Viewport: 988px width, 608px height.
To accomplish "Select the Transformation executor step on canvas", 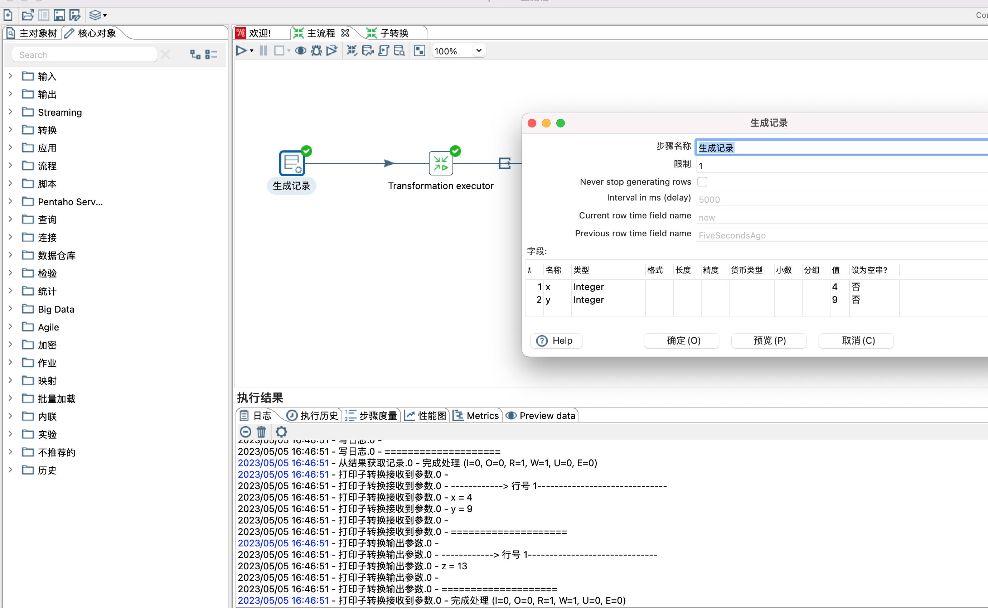I will pos(441,163).
